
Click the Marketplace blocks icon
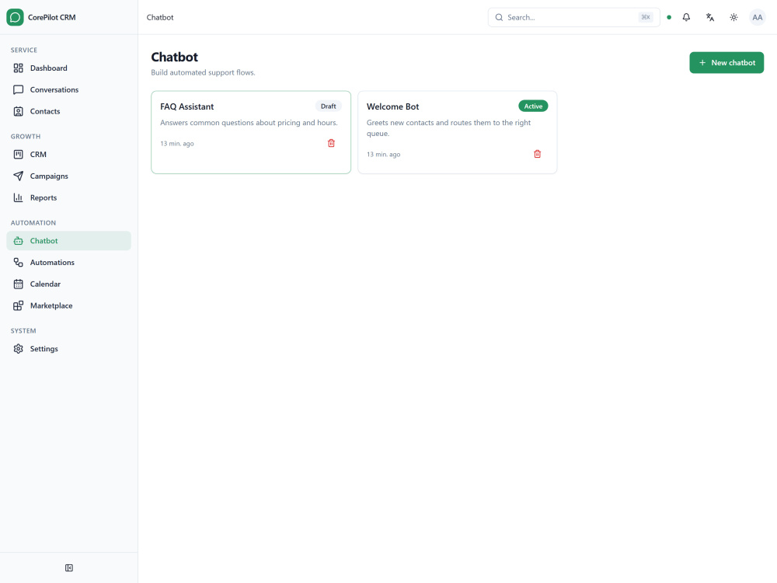click(x=19, y=305)
